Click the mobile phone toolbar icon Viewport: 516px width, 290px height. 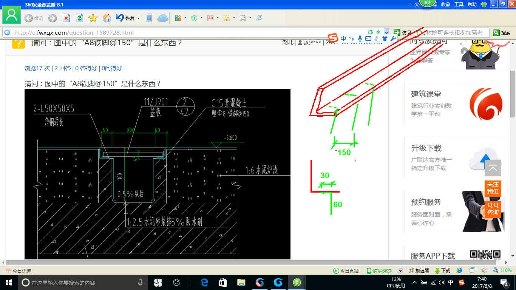(149, 18)
